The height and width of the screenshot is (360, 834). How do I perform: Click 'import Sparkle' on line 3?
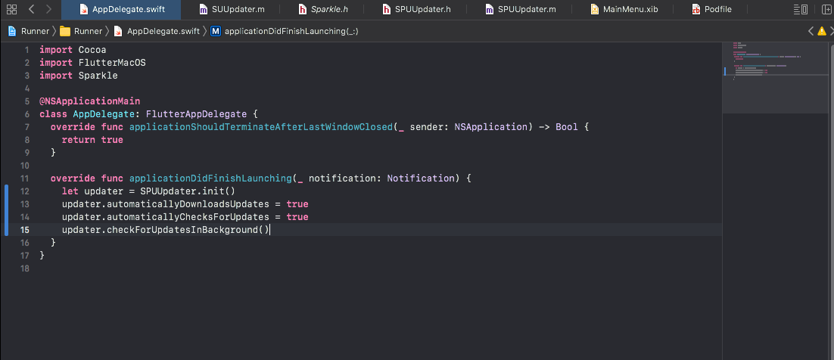pos(79,76)
